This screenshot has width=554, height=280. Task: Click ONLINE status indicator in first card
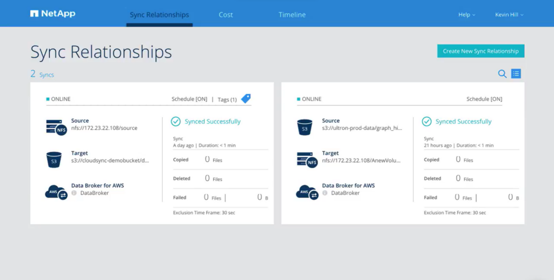coord(58,99)
